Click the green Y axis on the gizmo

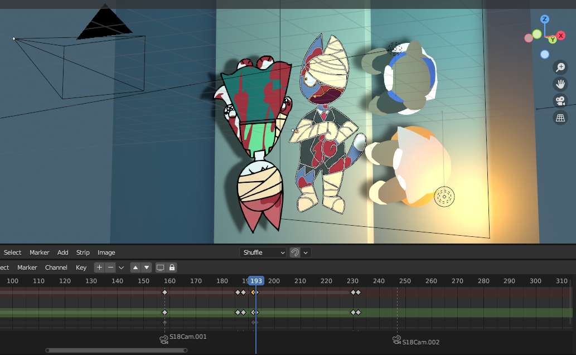(x=553, y=40)
